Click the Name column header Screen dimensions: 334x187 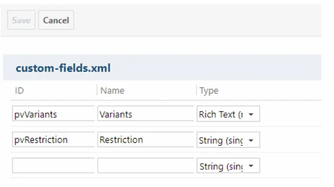pyautogui.click(x=112, y=91)
